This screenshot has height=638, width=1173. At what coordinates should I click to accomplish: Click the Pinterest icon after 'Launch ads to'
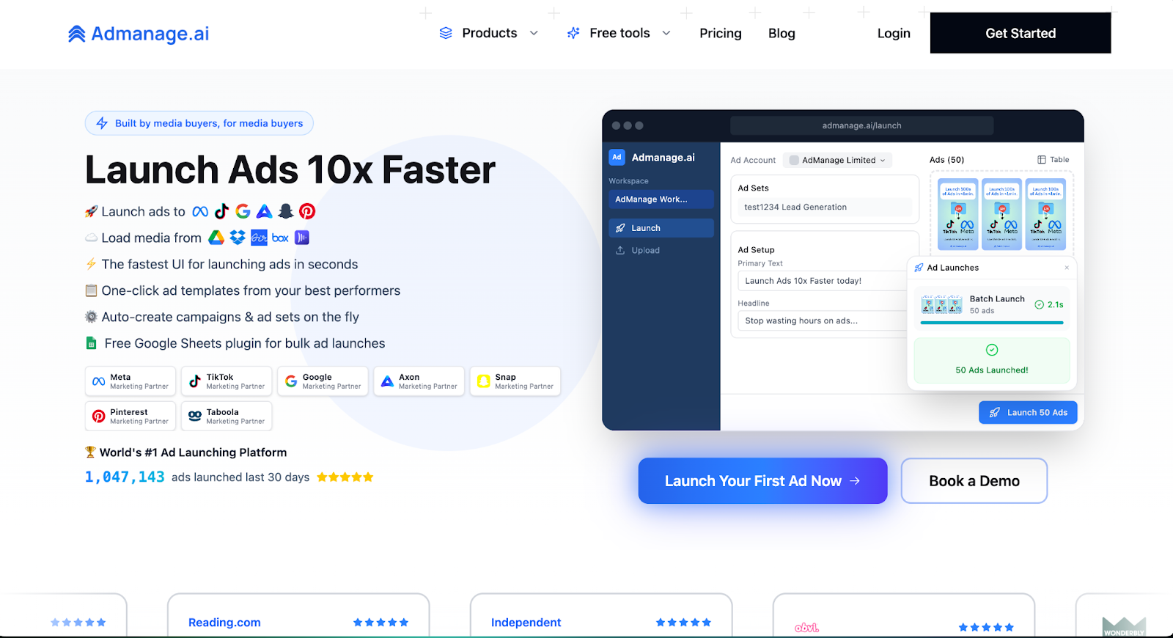click(307, 211)
